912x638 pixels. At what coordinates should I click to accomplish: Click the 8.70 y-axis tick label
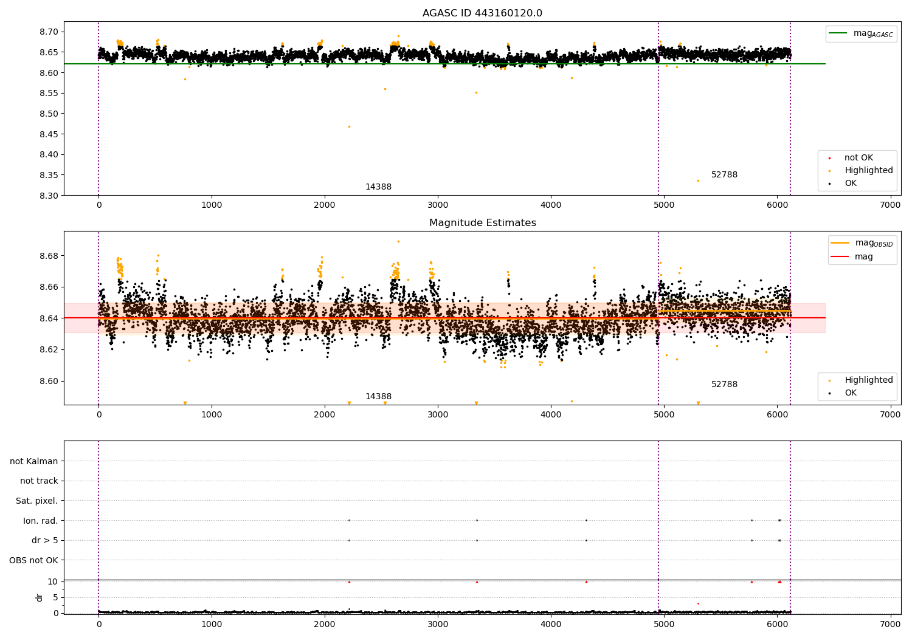coord(49,32)
